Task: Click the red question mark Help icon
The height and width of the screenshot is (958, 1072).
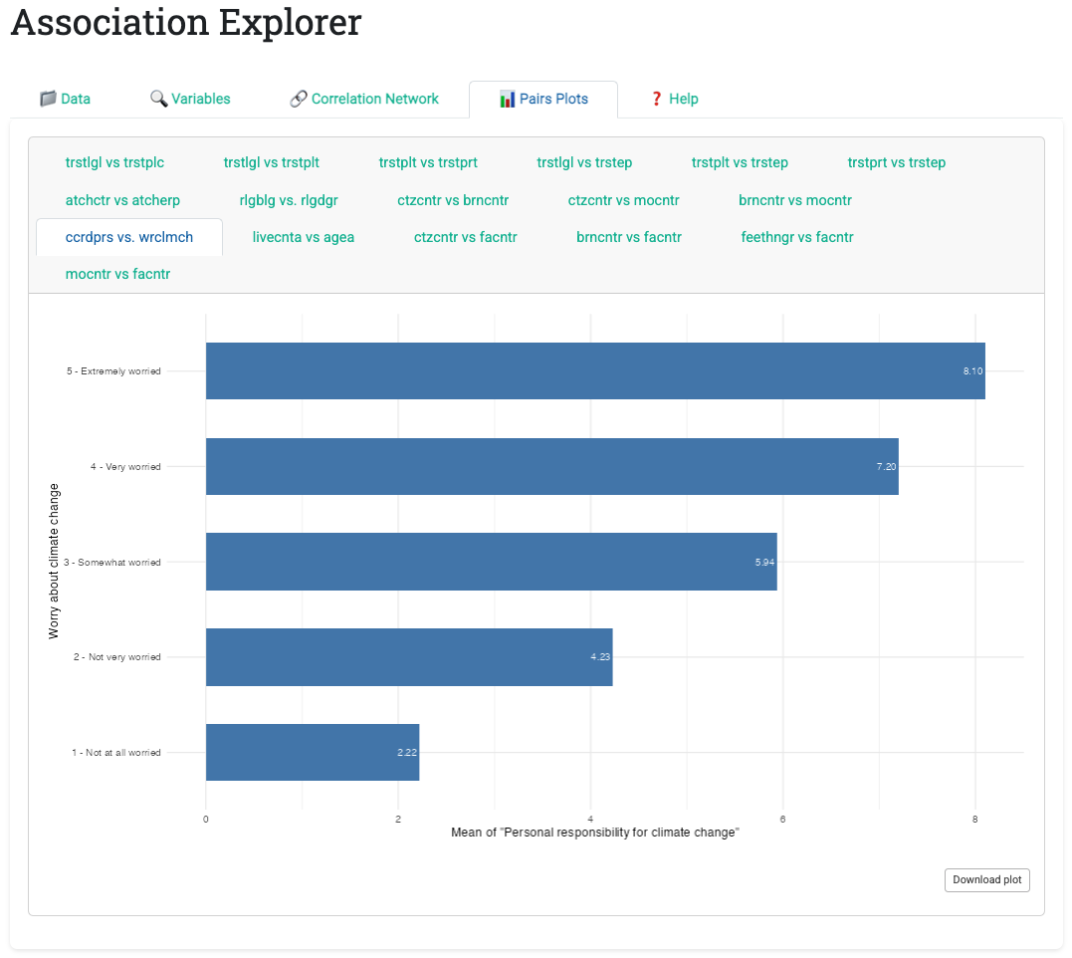Action: point(656,99)
